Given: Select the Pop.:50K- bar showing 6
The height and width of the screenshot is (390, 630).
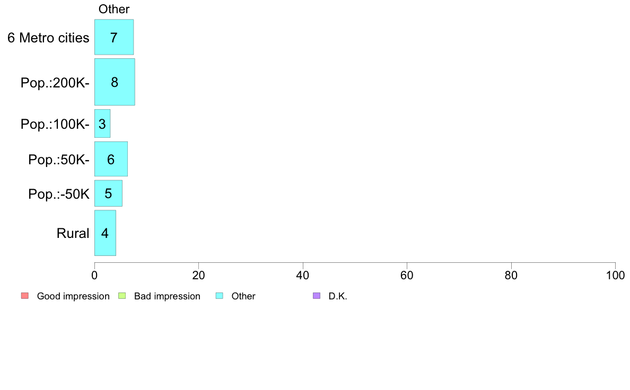Looking at the screenshot, I should pyautogui.click(x=111, y=159).
